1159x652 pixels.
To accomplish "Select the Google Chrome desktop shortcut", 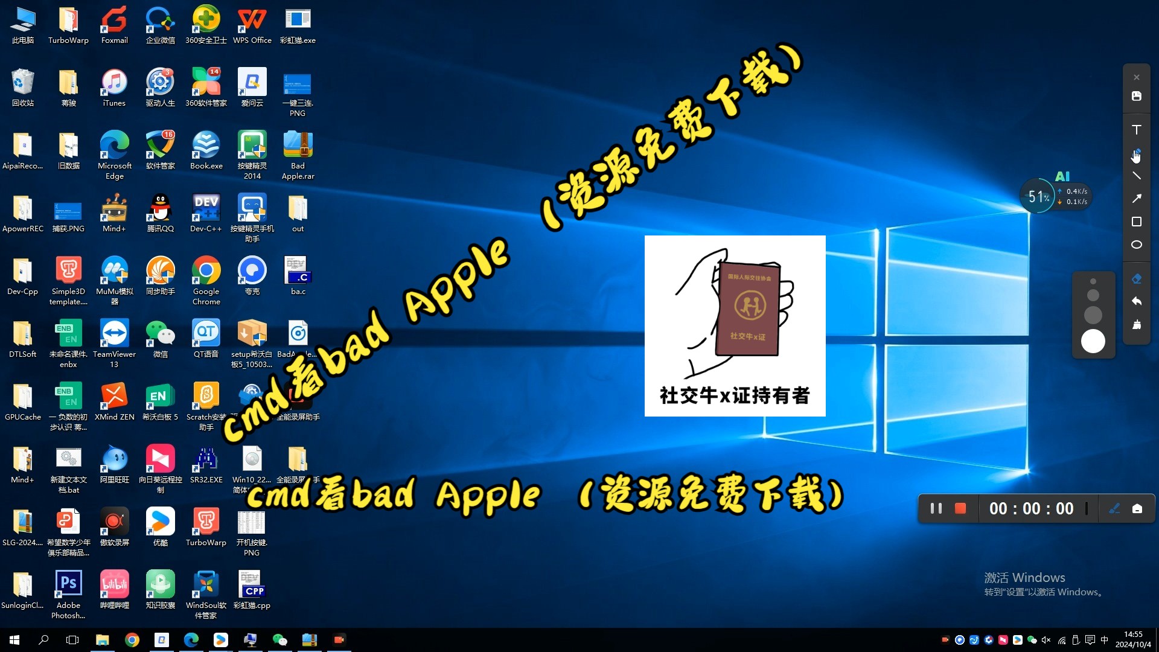I will (206, 281).
